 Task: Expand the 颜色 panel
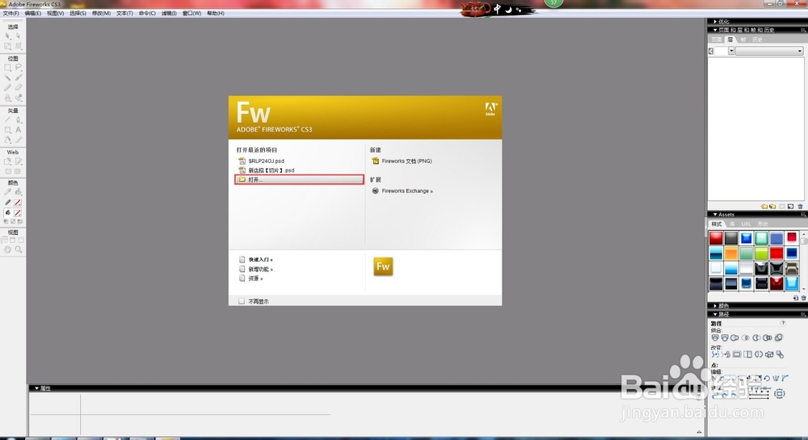click(715, 306)
